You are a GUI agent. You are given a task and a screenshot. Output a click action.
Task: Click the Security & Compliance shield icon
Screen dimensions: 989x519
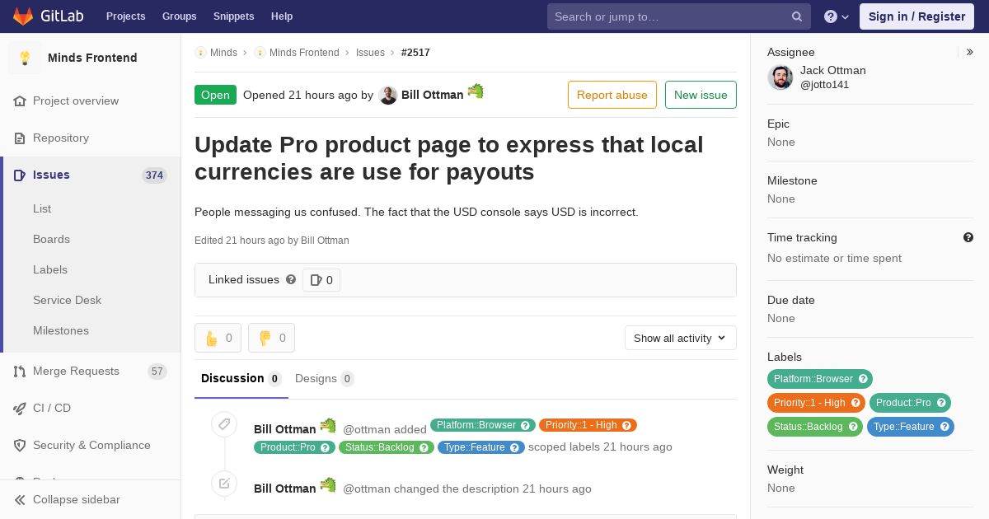20,446
